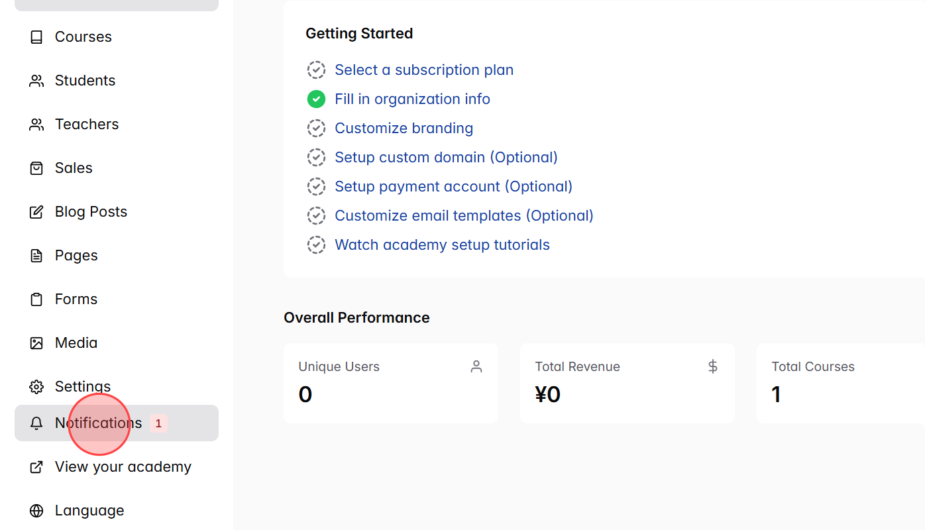Click the person icon on Unique Users card
925x530 pixels.
pyautogui.click(x=476, y=366)
